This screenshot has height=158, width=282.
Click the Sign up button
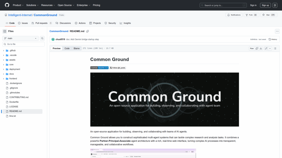[x=265, y=5]
